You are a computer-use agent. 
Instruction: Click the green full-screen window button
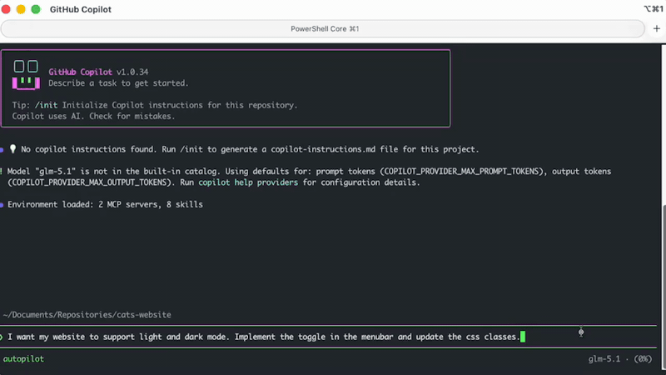pyautogui.click(x=35, y=9)
